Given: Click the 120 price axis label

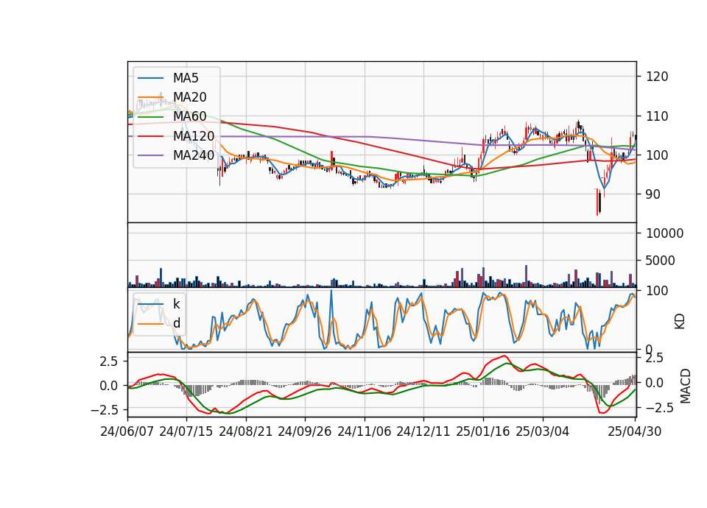Looking at the screenshot, I should (657, 77).
